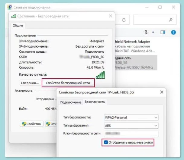Close the wireless network properties dialog
The image size is (184, 160).
(x=162, y=92)
